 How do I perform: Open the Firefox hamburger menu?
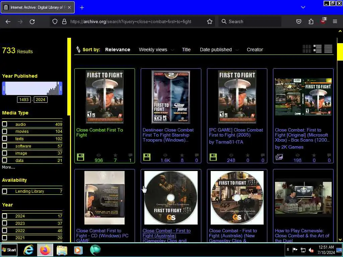point(335,21)
